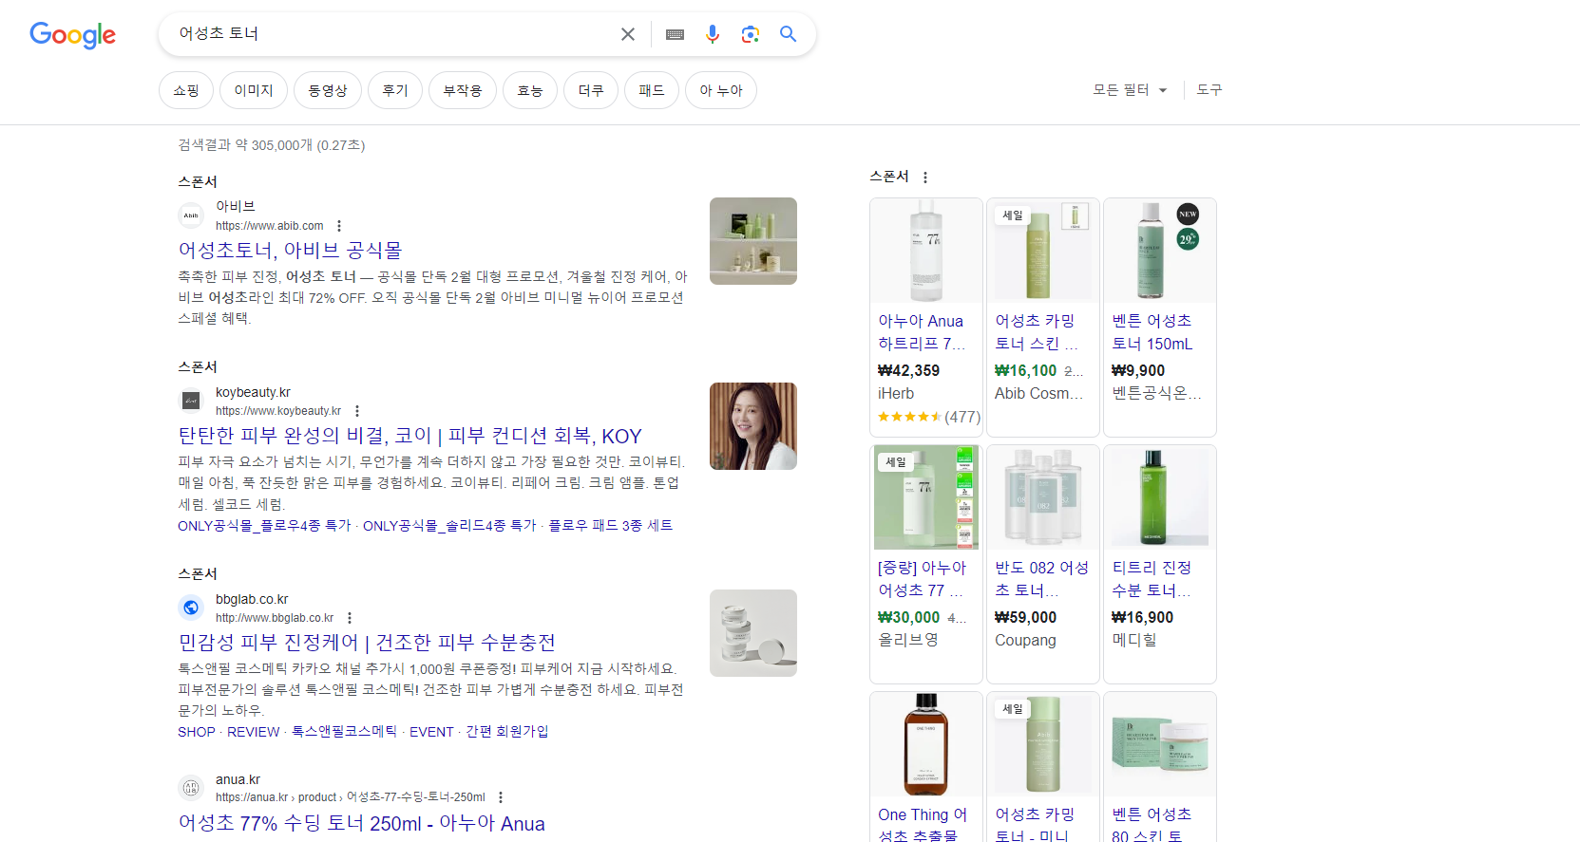Open sponsored shopping panel options dots
The height and width of the screenshot is (842, 1580).
pos(925,178)
